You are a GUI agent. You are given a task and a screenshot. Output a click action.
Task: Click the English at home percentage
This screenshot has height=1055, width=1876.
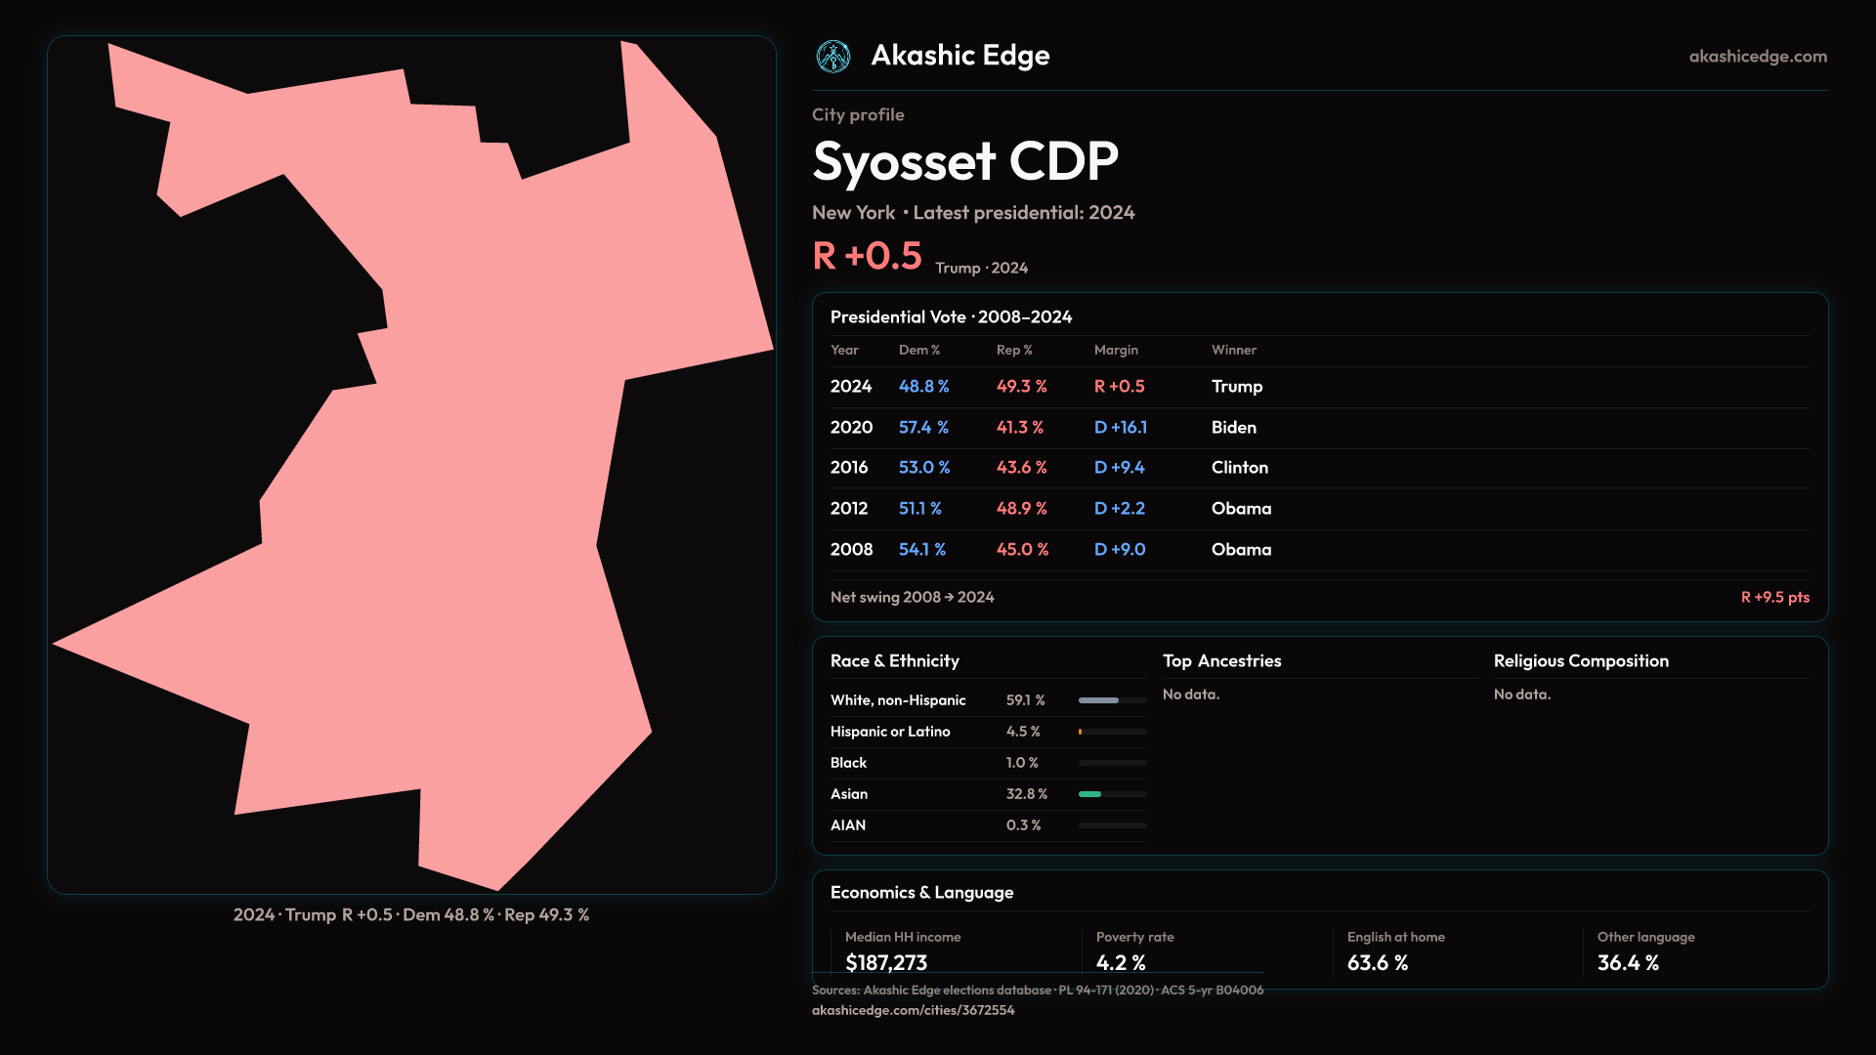click(x=1377, y=962)
